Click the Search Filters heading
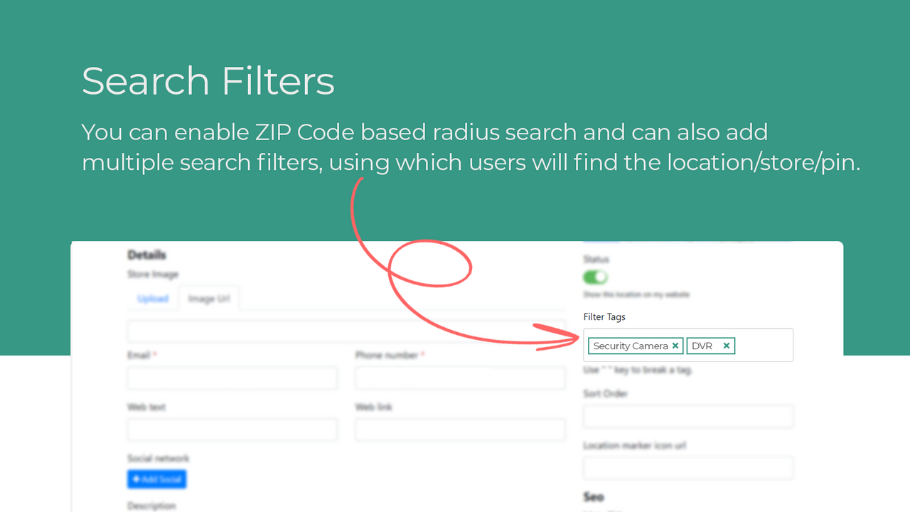This screenshot has height=512, width=910. (x=208, y=81)
